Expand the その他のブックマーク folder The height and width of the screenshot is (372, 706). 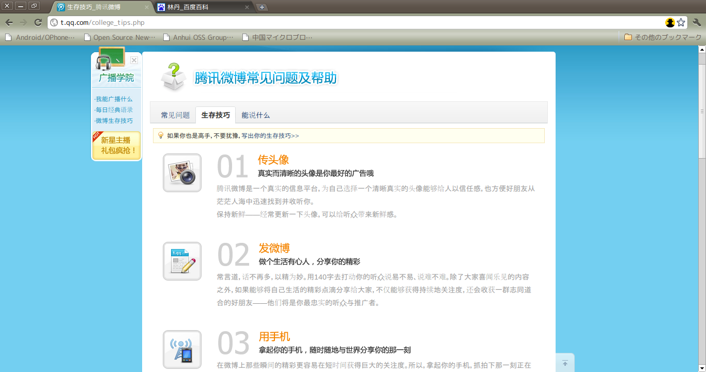[x=663, y=37]
